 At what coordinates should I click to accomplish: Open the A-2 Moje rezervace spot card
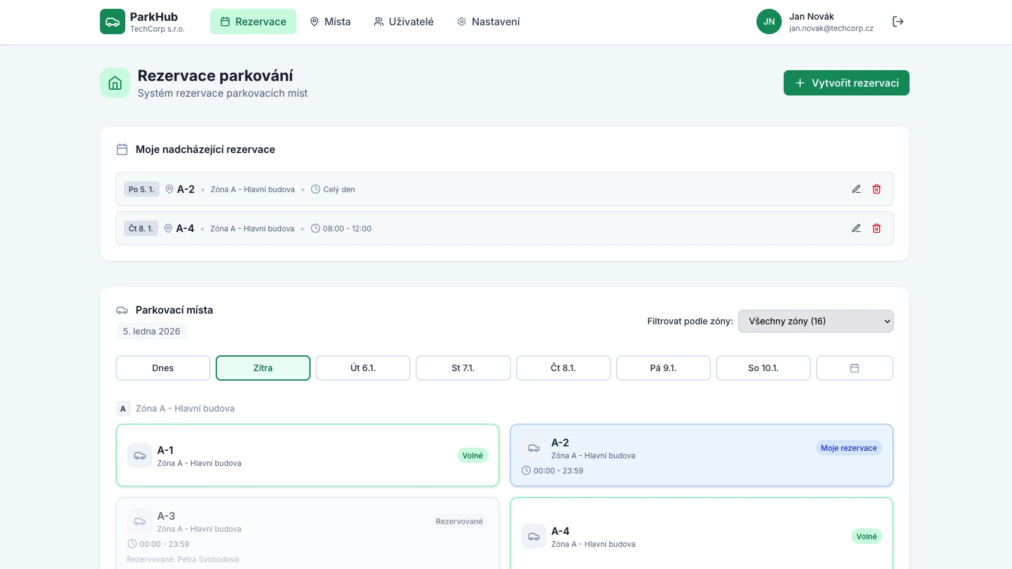[701, 455]
